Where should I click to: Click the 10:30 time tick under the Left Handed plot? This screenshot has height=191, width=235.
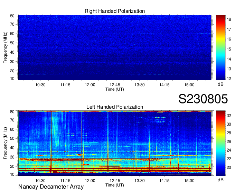pyautogui.click(x=40, y=181)
